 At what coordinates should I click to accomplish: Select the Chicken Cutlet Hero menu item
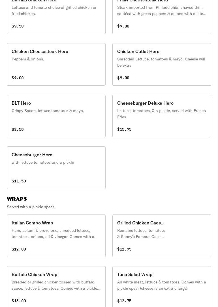[x=162, y=64]
